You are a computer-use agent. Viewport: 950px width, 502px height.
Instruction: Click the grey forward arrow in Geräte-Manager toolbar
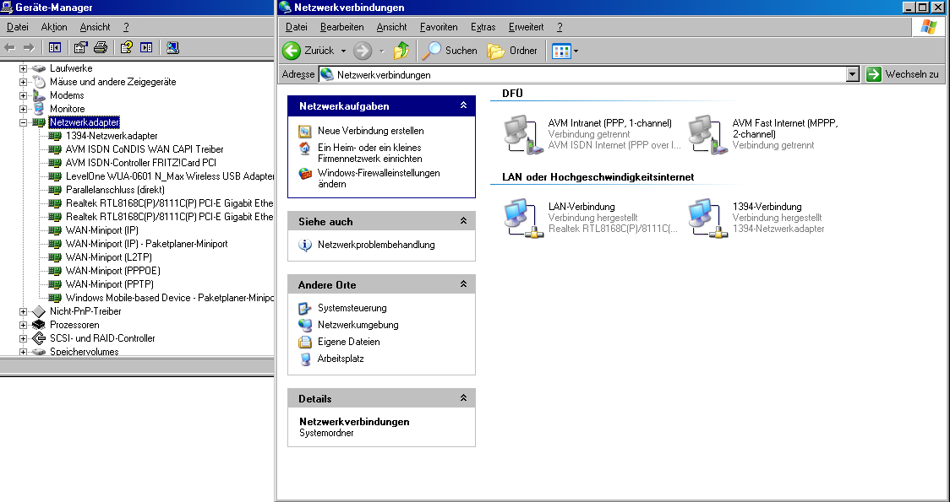click(29, 48)
